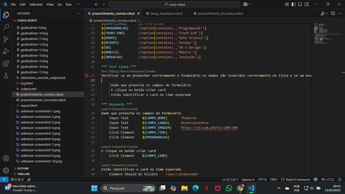This screenshot has height=194, width=345.
Task: Open the View menu
Action: [50, 4]
